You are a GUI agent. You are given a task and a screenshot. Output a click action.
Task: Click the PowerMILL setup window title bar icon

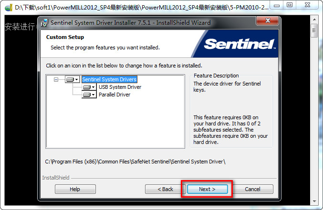(x=8, y=7)
